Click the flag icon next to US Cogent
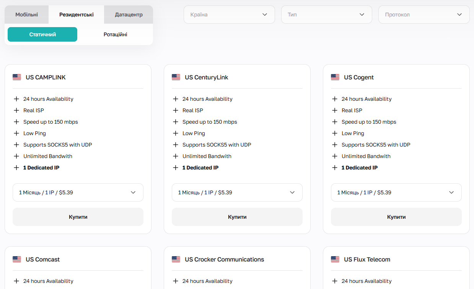474x289 pixels. click(335, 77)
